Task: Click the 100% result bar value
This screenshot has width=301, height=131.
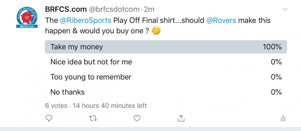Action: (x=272, y=47)
